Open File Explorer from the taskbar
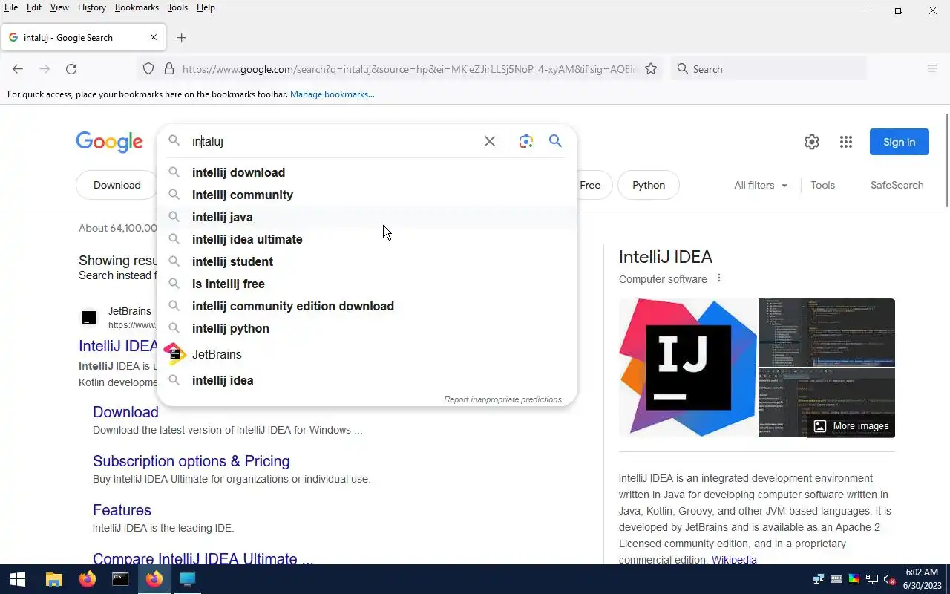The image size is (950, 594). pyautogui.click(x=53, y=579)
